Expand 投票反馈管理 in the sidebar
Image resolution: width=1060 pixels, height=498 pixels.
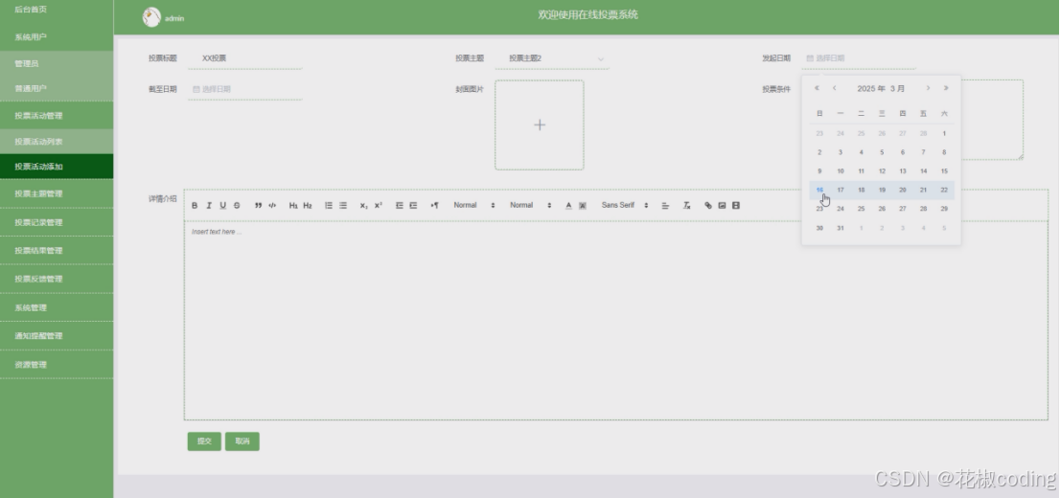pos(57,279)
